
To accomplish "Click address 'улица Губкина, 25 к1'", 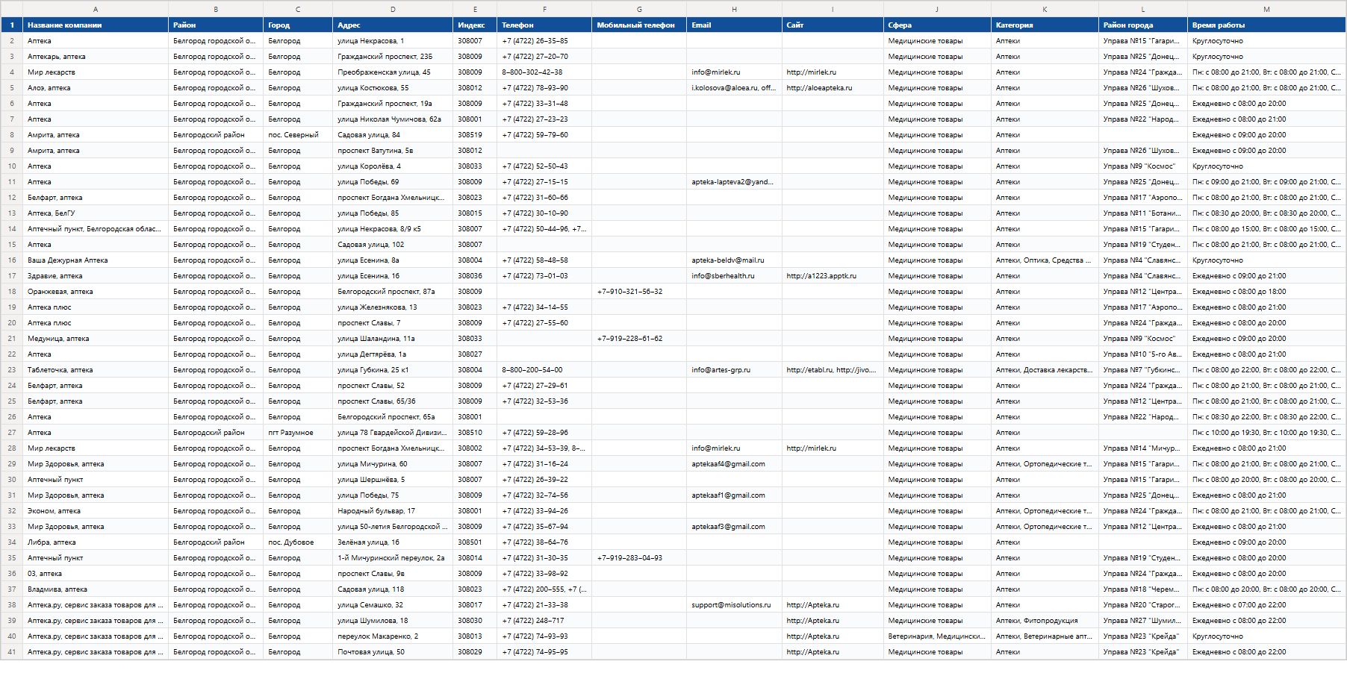I will (393, 370).
